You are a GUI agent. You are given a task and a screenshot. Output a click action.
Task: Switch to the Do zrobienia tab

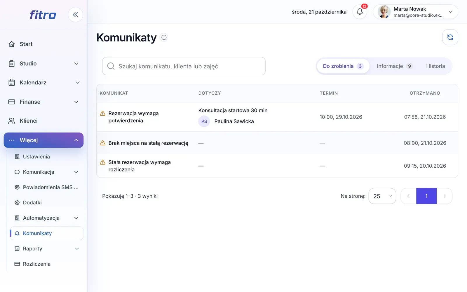[x=343, y=66]
